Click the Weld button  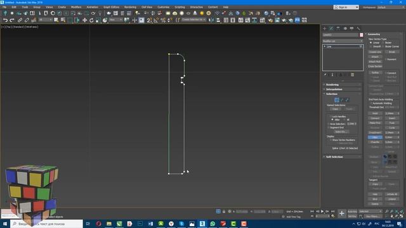click(375, 113)
